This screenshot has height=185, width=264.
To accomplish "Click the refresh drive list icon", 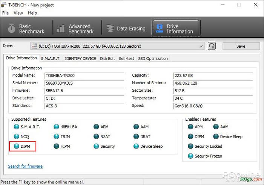I will click(x=212, y=46).
